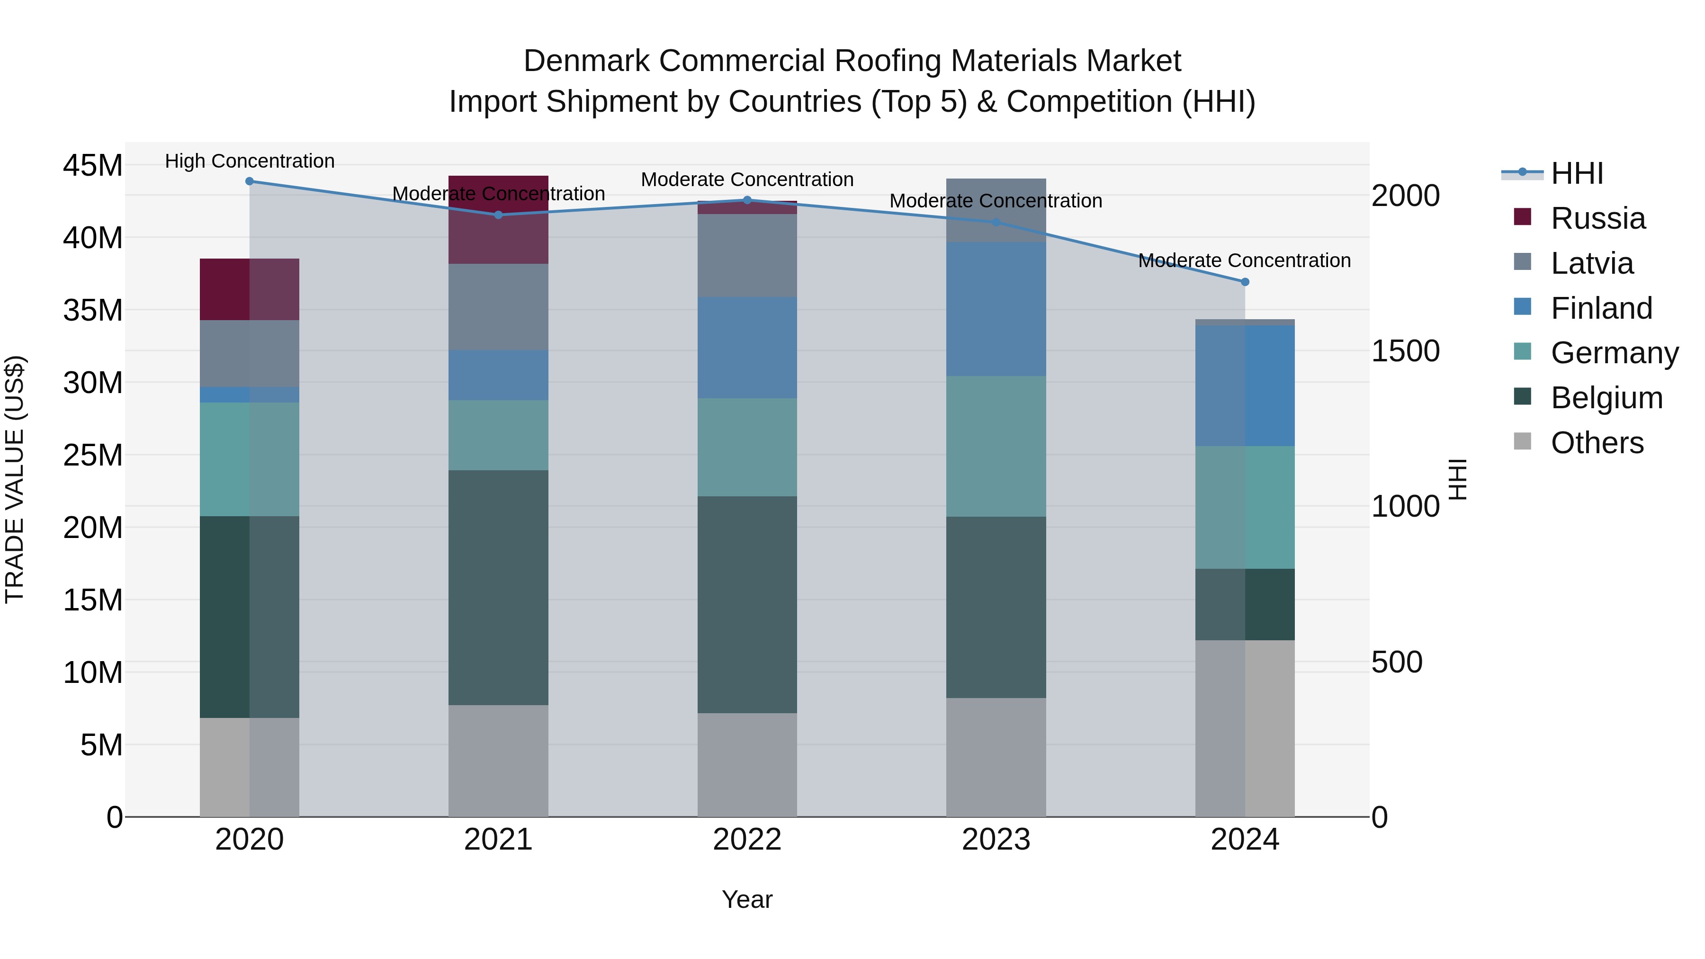Image resolution: width=1705 pixels, height=959 pixels.
Task: Click the HHI data point for 2024
Action: pyautogui.click(x=1245, y=282)
